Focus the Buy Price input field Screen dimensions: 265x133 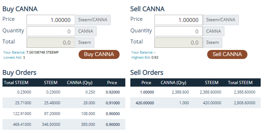[x=51, y=20]
